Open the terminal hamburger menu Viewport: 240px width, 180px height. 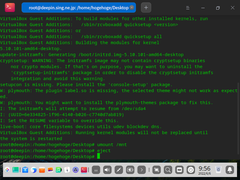(188, 8)
